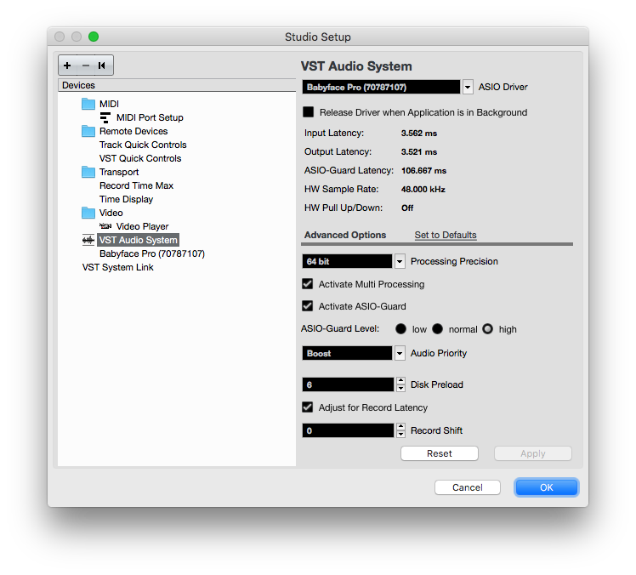Click the MIDI Port Setup icon

pyautogui.click(x=105, y=117)
